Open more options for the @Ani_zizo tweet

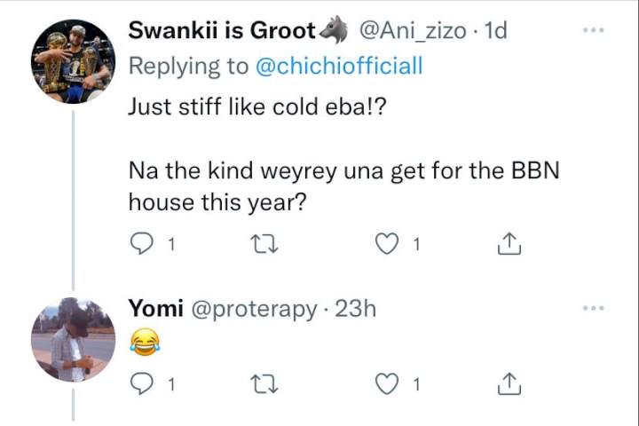tap(594, 30)
